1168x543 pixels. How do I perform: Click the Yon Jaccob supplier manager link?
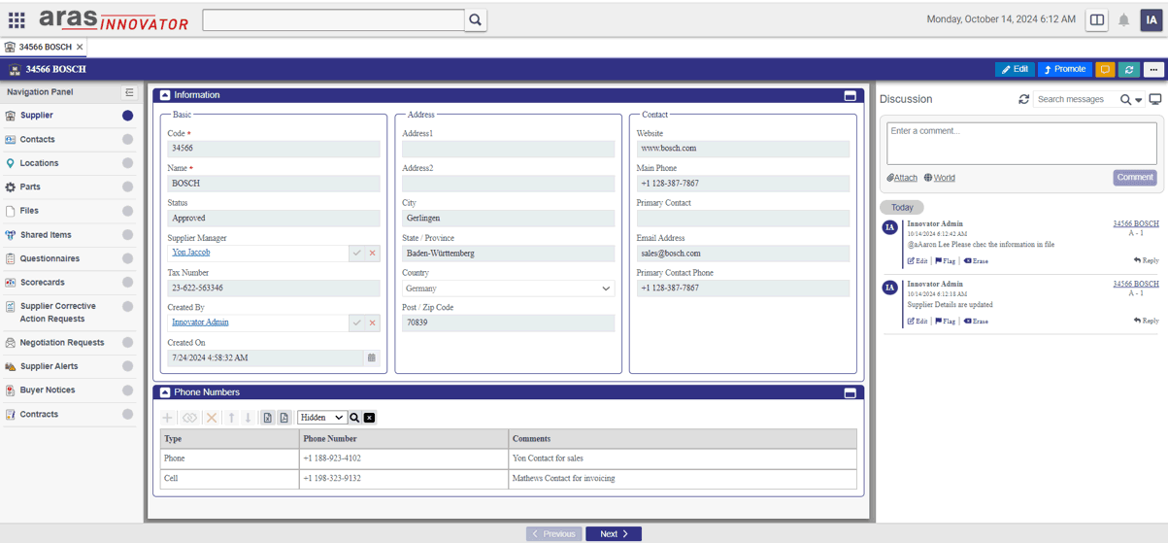tap(191, 253)
